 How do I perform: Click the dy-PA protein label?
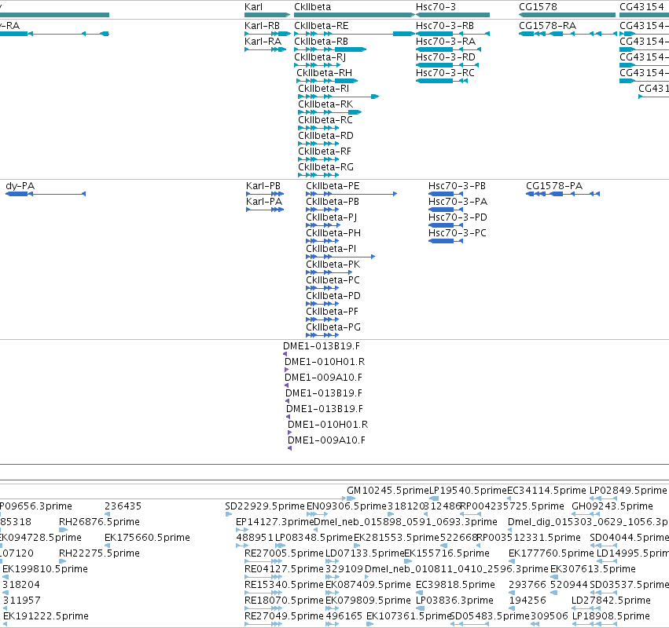coord(20,186)
